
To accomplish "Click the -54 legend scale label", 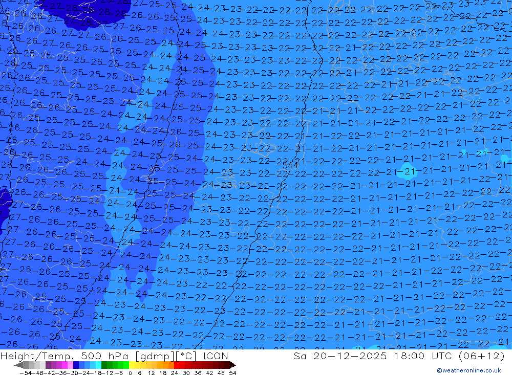I will point(26,373).
